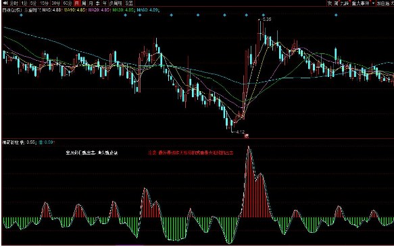Click the collapse arrow icon at toolbar start
This screenshot has width=394, height=247.
point(5,3)
